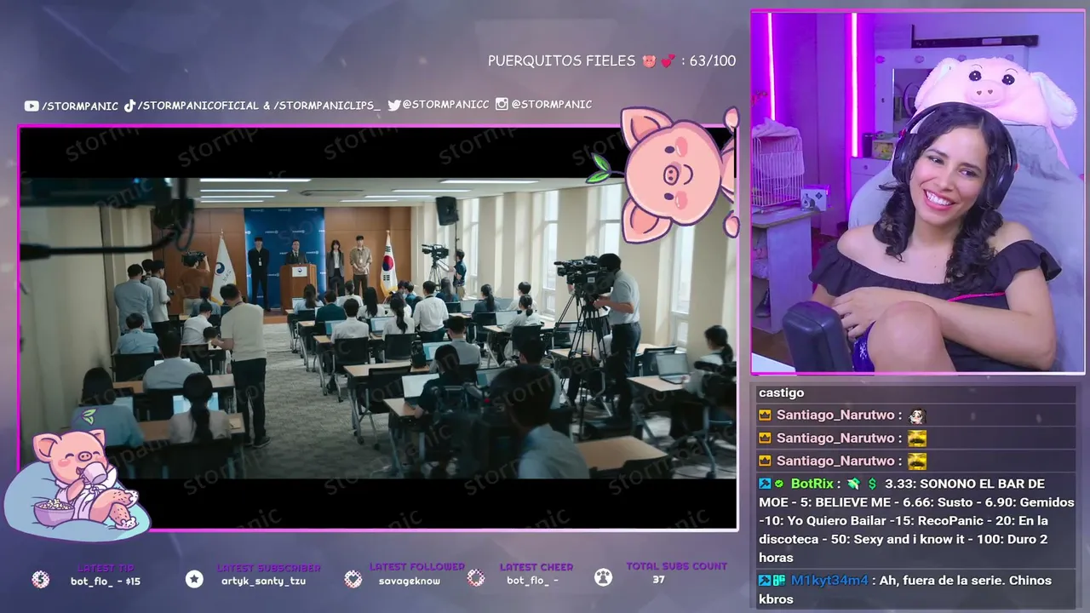Click the YouTube logo icon

[32, 106]
